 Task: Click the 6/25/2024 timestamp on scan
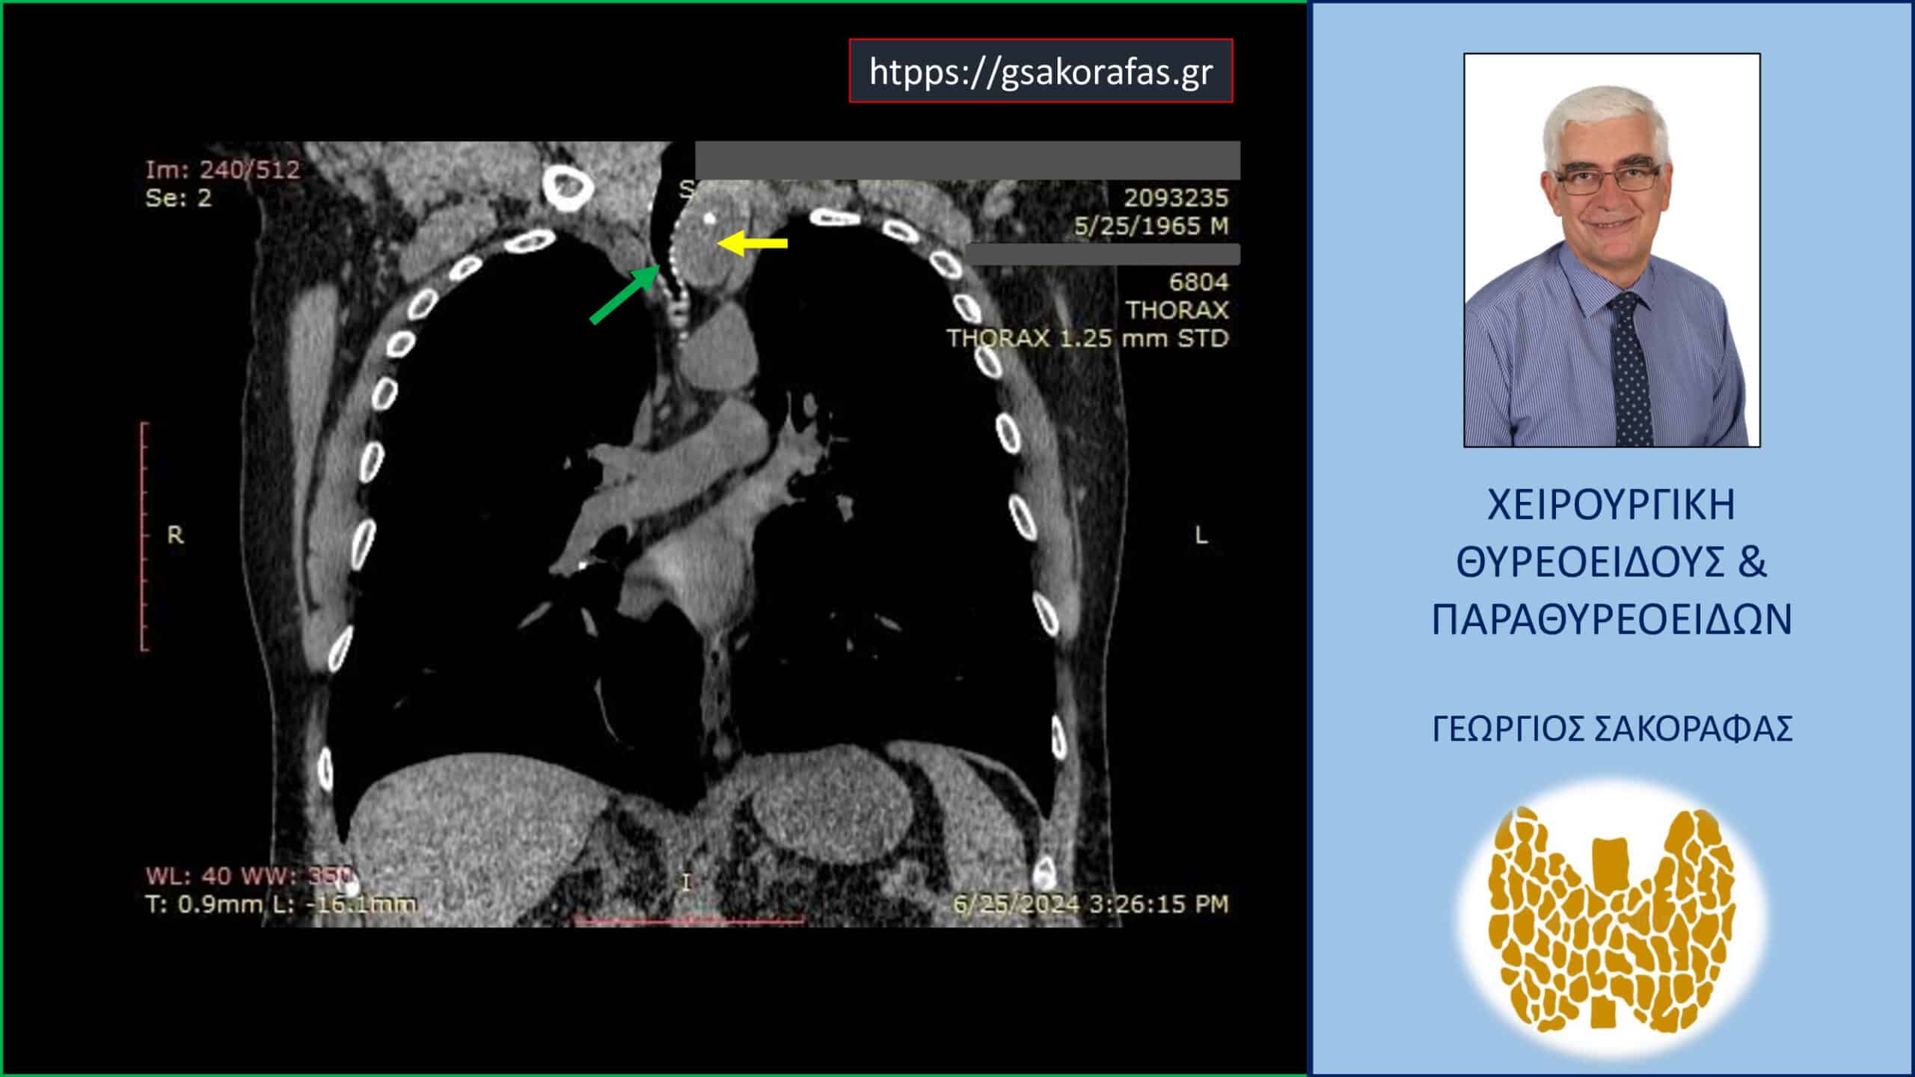[x=1090, y=904]
